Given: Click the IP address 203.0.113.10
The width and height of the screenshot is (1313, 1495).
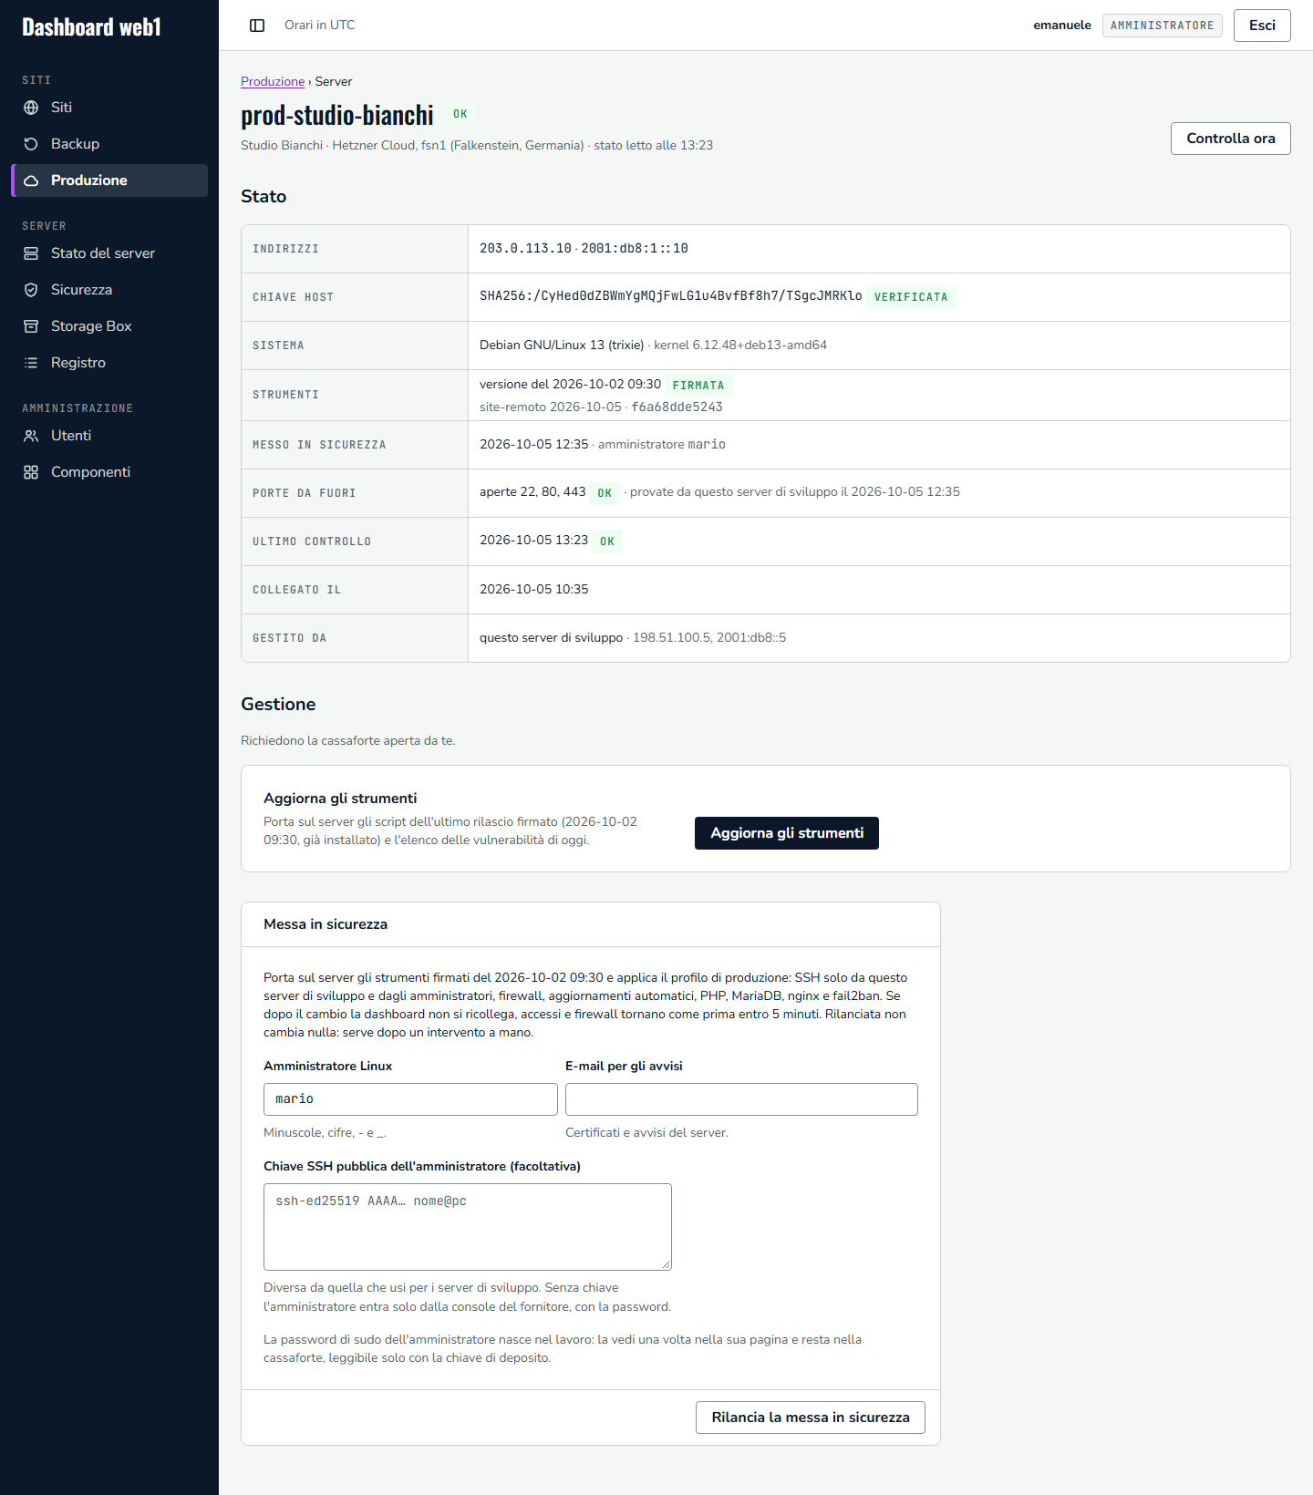Looking at the screenshot, I should point(525,248).
